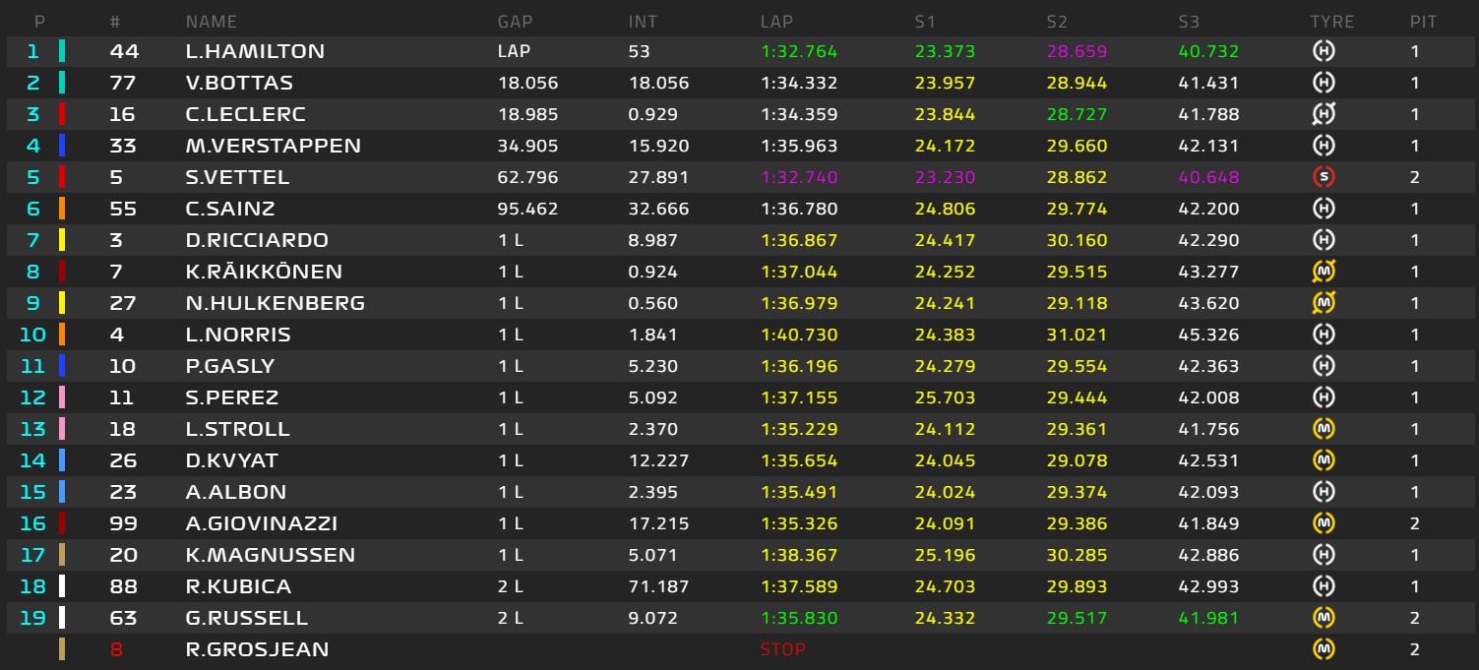Click the LAP column header
The image size is (1479, 670).
(x=776, y=22)
